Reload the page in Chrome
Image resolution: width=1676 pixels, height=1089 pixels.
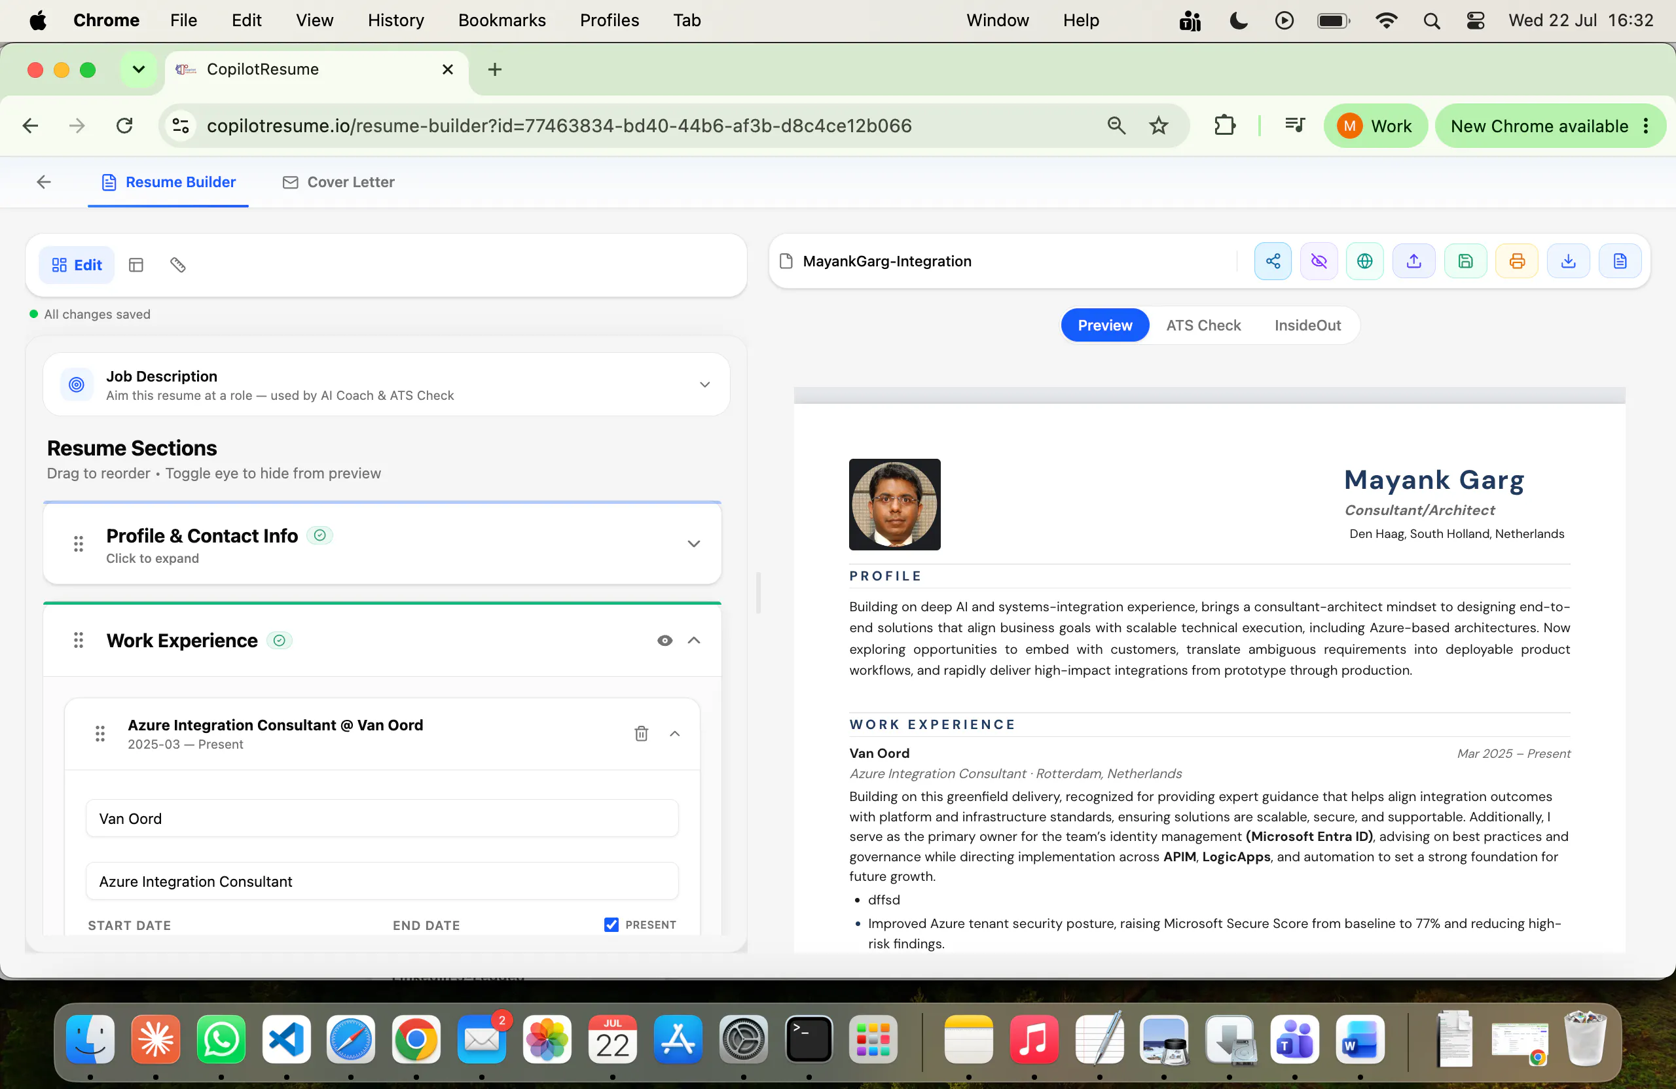pyautogui.click(x=124, y=126)
